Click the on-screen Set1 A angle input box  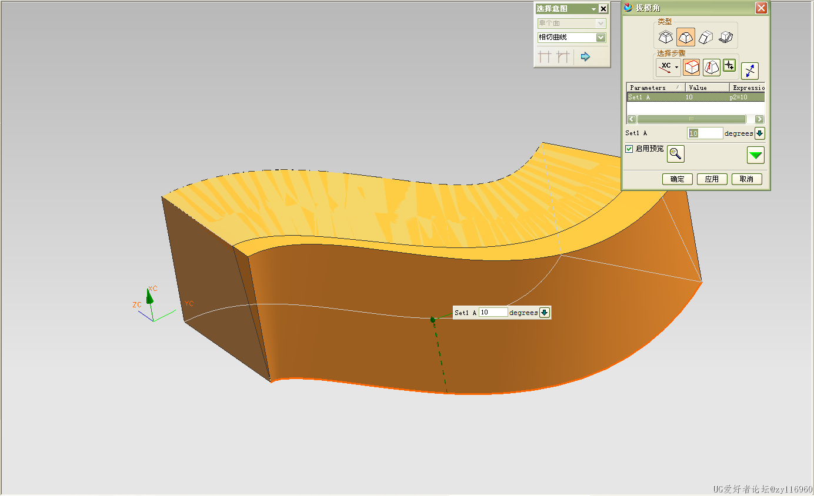493,313
